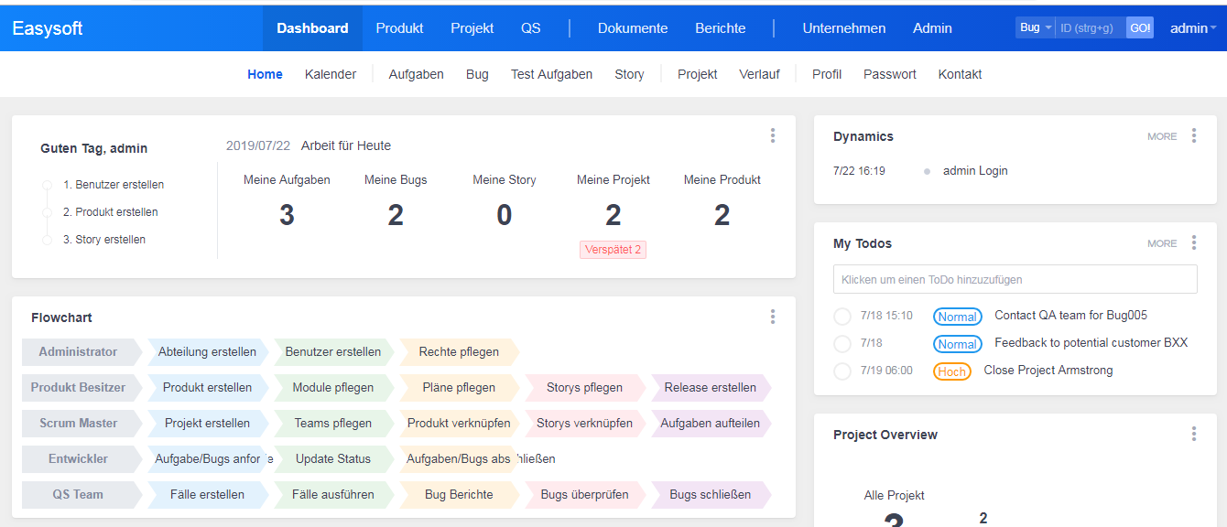Image resolution: width=1227 pixels, height=527 pixels.
Task: Open the Admin main menu
Action: coord(932,27)
